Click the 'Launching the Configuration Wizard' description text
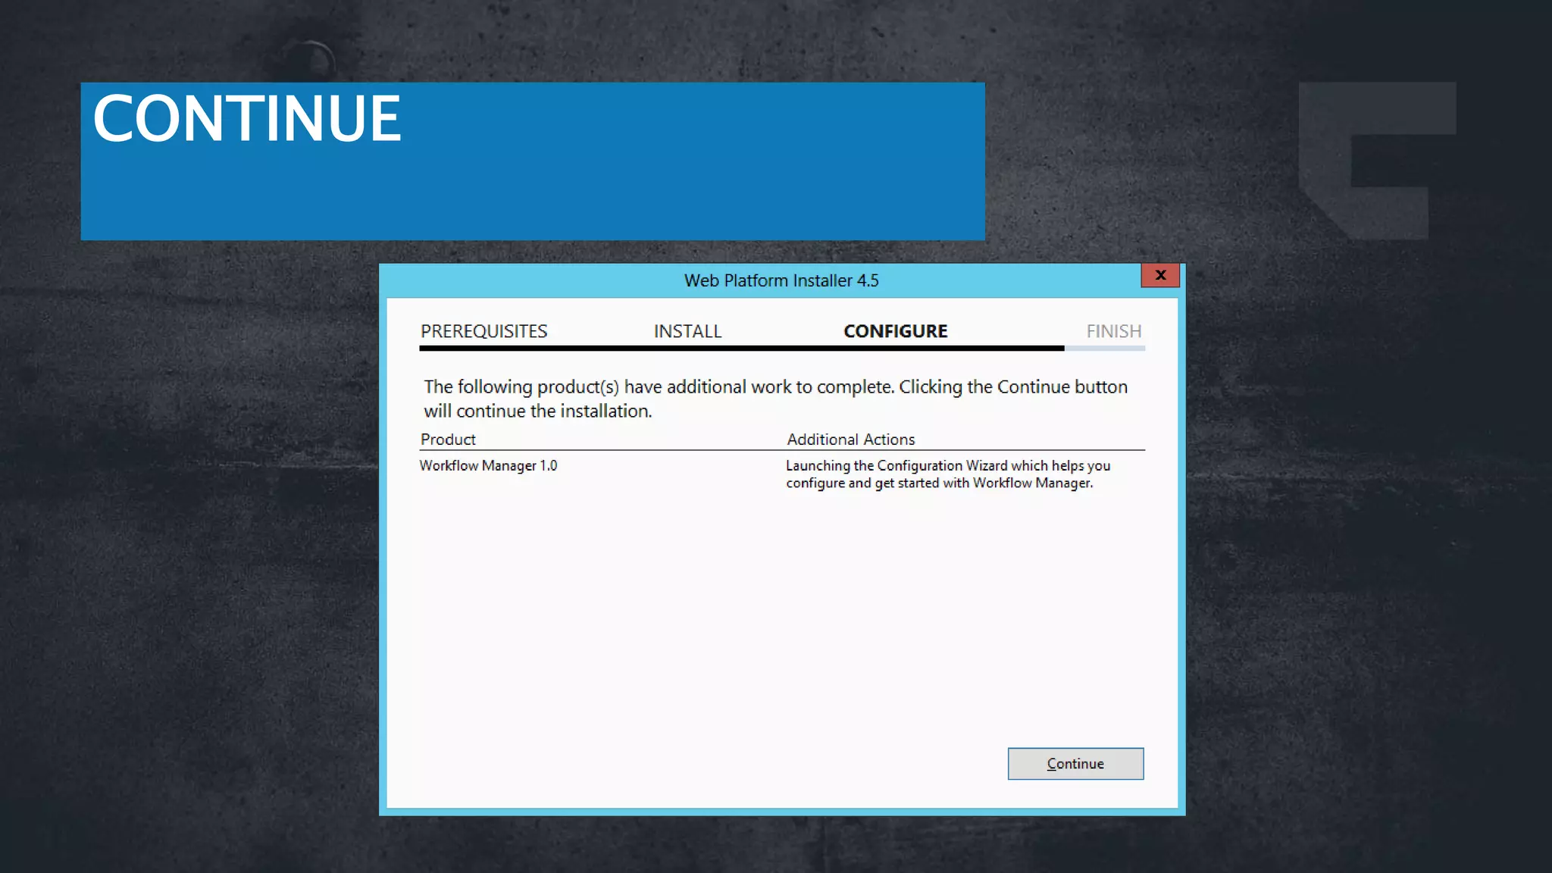 click(948, 474)
